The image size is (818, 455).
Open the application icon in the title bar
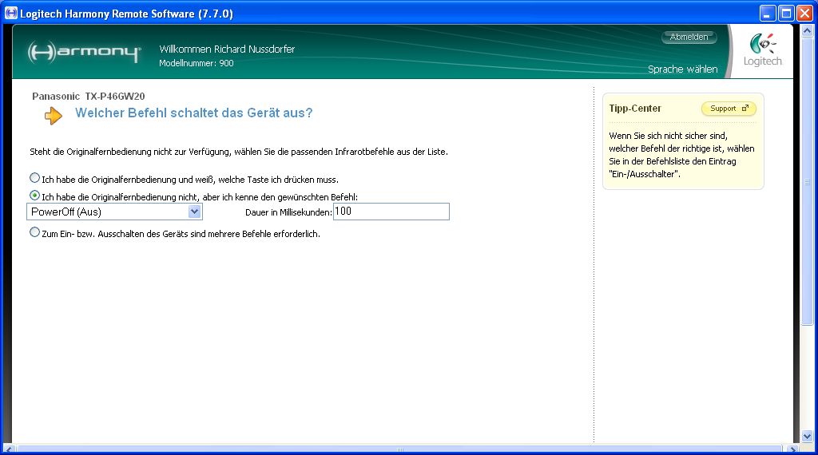(11, 14)
